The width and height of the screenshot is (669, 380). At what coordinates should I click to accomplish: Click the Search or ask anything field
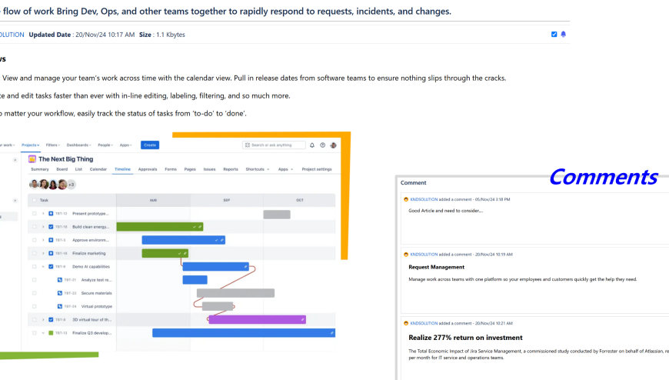coord(273,145)
